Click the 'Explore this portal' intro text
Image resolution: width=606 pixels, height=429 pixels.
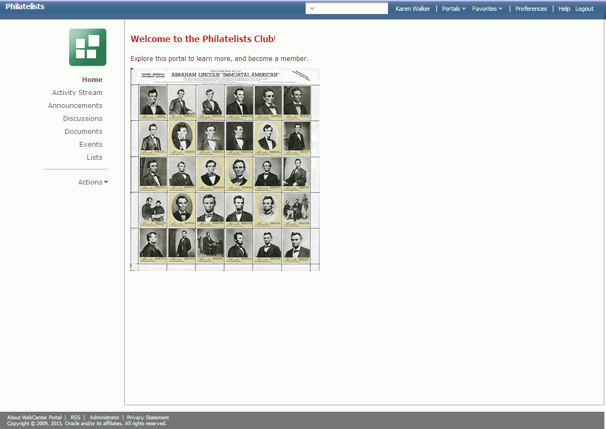[x=219, y=58]
